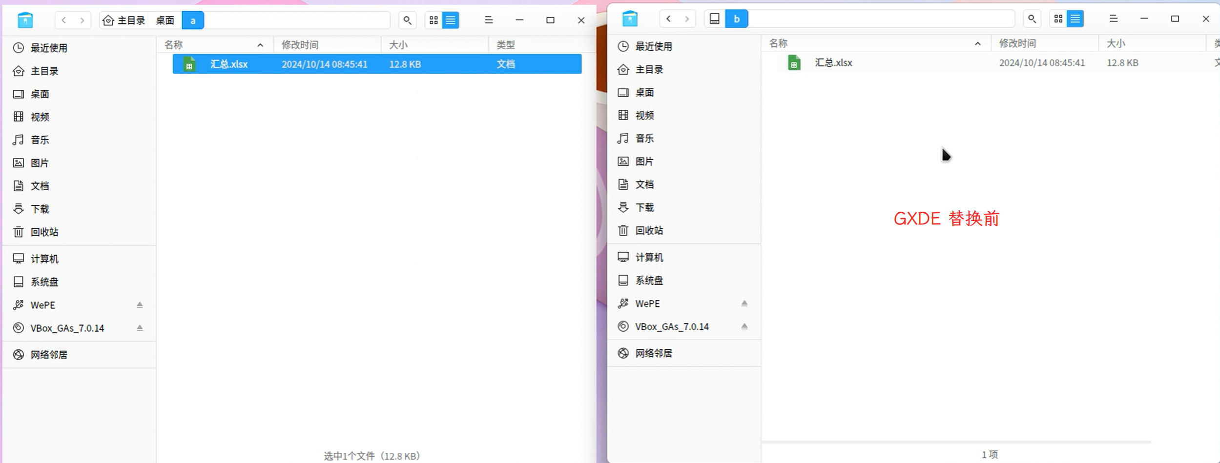Sort by 大小 column in left window
1220x463 pixels.
tap(434, 45)
